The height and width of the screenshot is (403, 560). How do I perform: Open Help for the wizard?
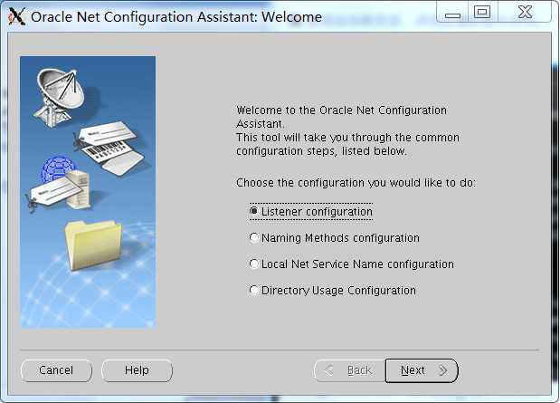pyautogui.click(x=138, y=370)
